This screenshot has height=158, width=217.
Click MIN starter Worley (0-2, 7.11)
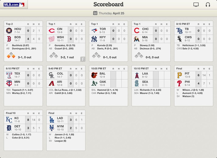tap(21, 93)
